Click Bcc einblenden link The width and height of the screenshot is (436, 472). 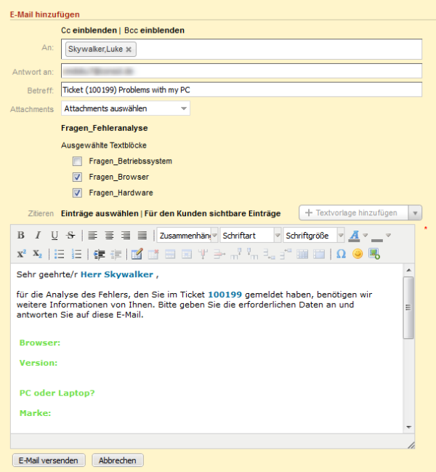154,31
